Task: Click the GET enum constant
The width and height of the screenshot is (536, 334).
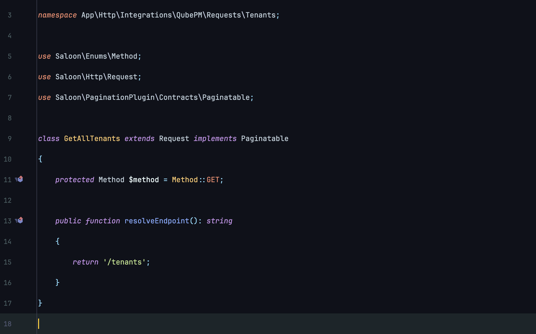Action: (213, 180)
